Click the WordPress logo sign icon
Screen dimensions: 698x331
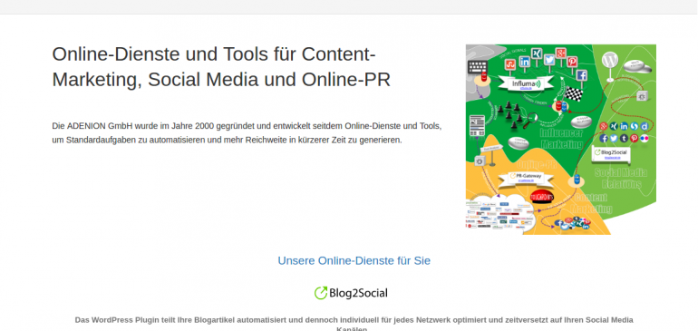tap(610, 60)
